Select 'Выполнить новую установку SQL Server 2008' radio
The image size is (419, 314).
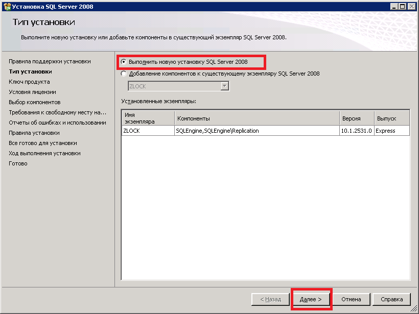pyautogui.click(x=124, y=62)
